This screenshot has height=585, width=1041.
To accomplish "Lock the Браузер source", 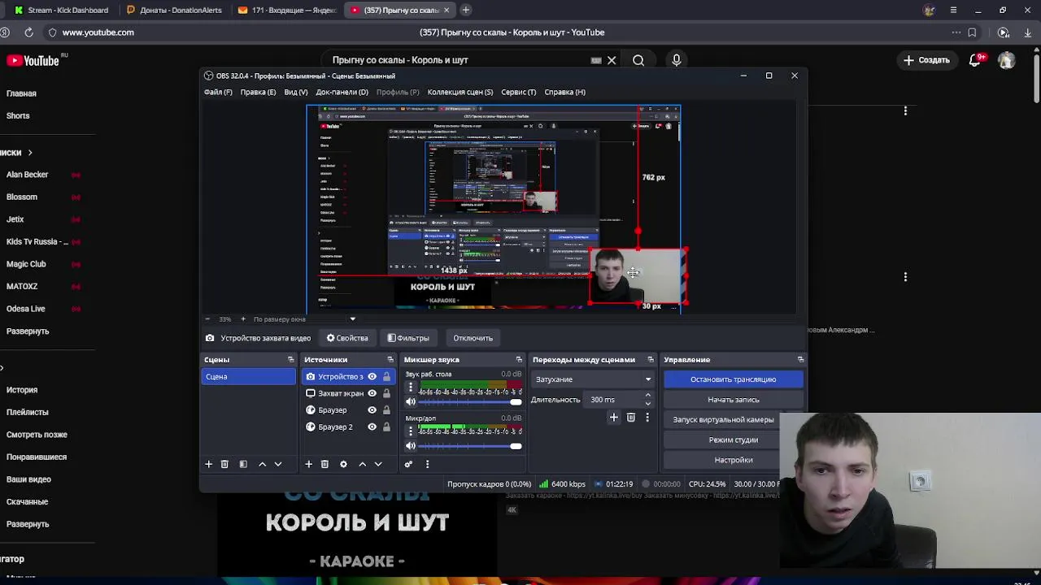I will click(x=386, y=410).
